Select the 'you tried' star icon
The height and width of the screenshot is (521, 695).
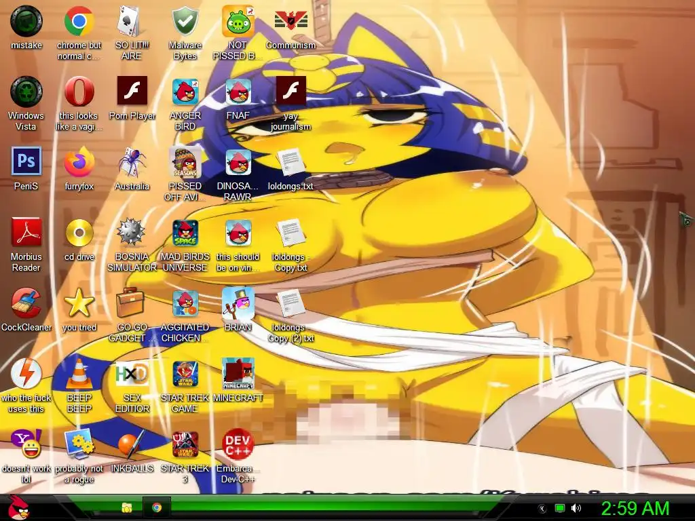[79, 303]
